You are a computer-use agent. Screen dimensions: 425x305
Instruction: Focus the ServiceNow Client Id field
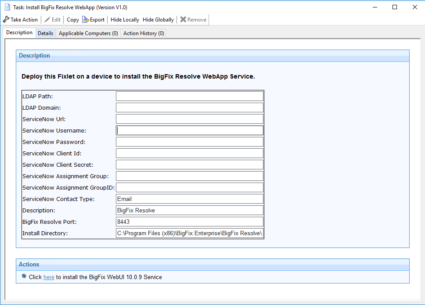click(190, 153)
